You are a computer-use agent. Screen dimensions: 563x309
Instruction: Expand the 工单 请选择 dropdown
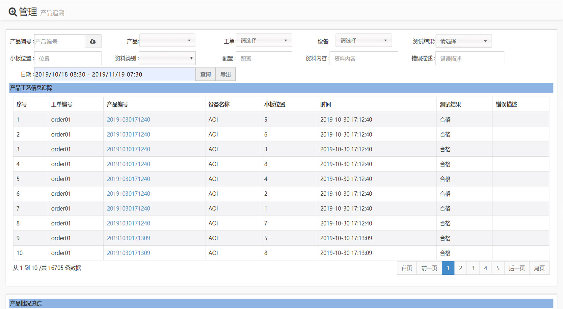click(x=263, y=41)
